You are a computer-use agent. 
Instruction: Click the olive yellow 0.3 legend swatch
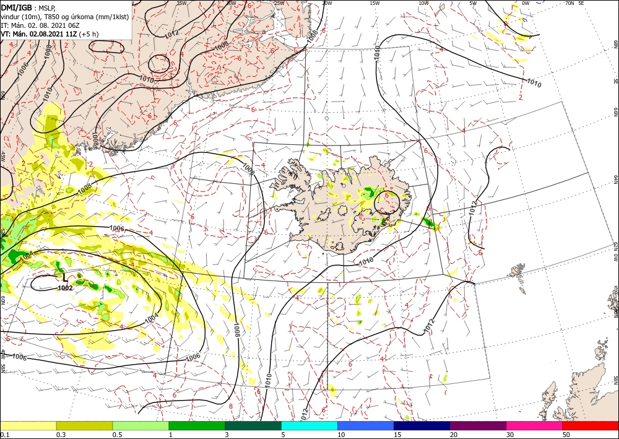(x=84, y=425)
